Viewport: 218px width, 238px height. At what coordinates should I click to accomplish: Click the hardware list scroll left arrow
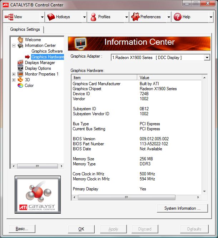tap(74, 197)
